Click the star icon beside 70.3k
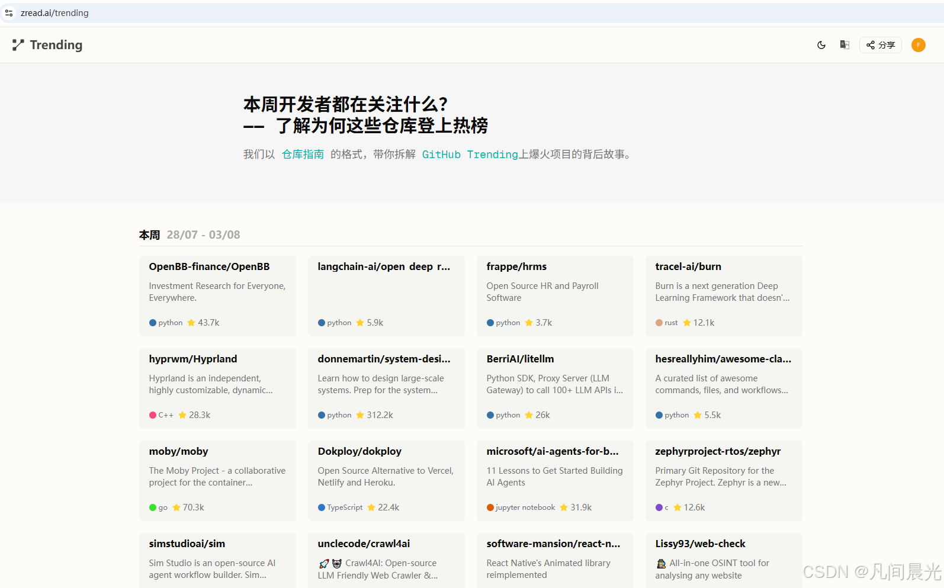The width and height of the screenshot is (944, 588). tap(176, 507)
